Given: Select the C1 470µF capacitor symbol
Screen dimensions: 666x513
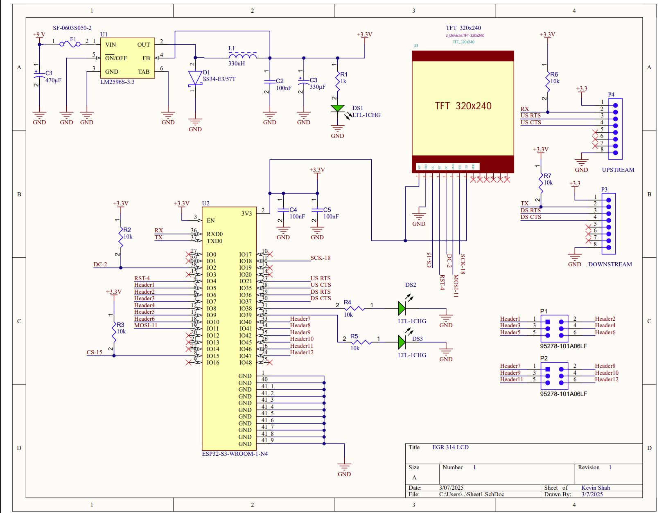Looking at the screenshot, I should click(39, 75).
